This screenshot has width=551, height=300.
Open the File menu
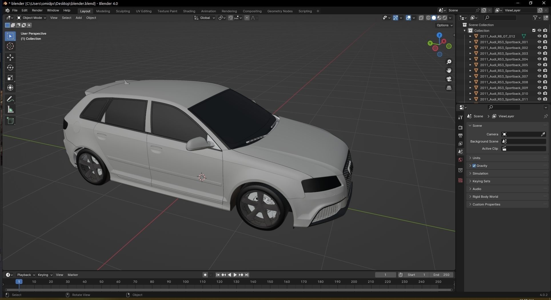[x=15, y=10]
